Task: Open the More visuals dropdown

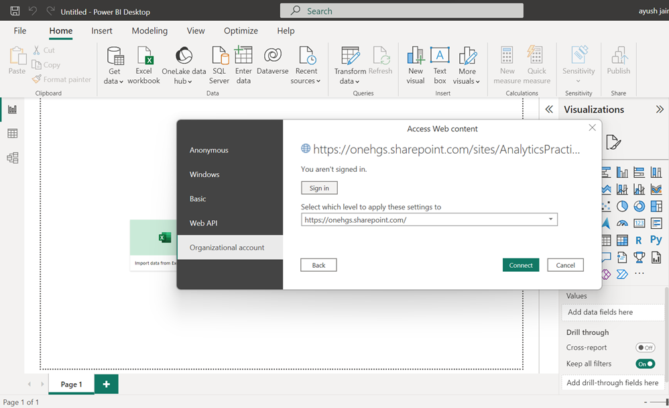Action: pos(478,82)
